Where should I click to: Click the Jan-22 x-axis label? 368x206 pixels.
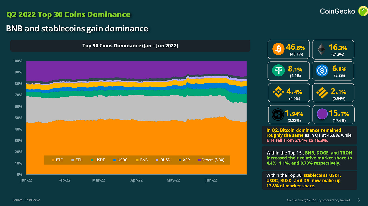[27, 180]
